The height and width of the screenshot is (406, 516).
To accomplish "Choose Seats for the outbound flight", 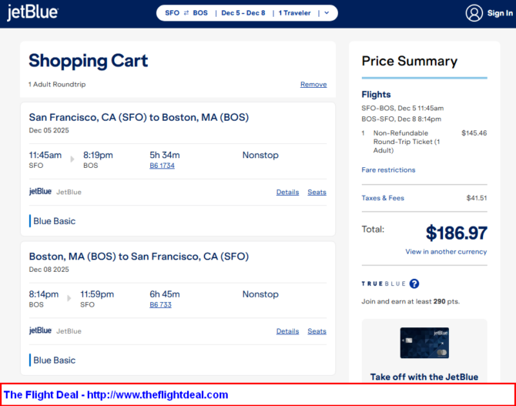I will pyautogui.click(x=317, y=192).
